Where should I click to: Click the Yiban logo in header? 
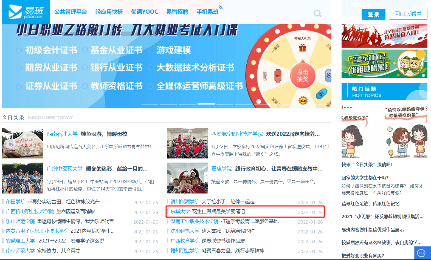click(x=26, y=12)
